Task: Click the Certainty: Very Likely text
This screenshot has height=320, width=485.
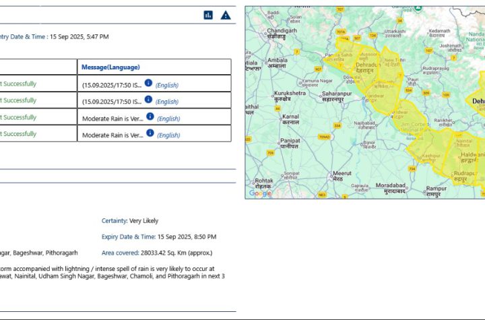Action: [130, 221]
